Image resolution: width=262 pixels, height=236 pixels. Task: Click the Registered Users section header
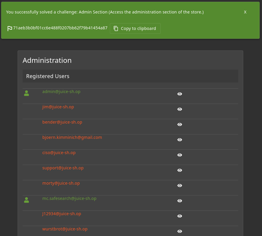130,76
